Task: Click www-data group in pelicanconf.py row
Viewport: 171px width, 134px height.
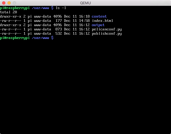Action: [42, 29]
